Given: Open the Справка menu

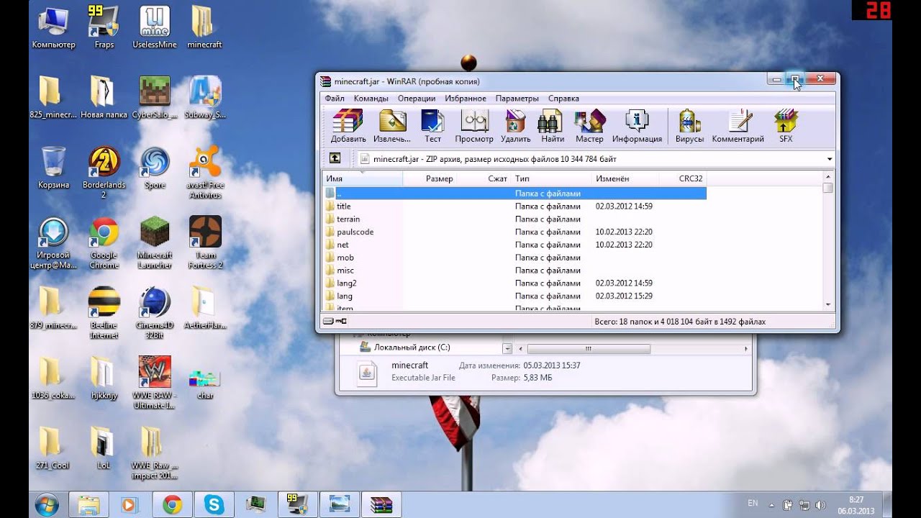Looking at the screenshot, I should coord(563,99).
